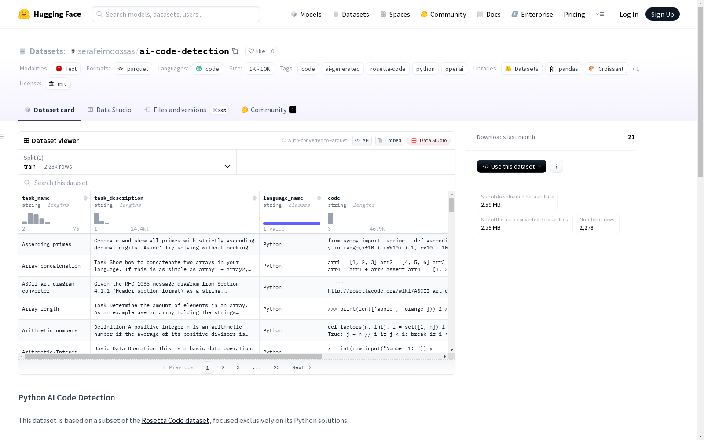The width and height of the screenshot is (704, 440).
Task: Switch to the Community tab with 1 discussion
Action: [268, 110]
